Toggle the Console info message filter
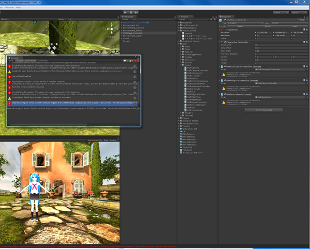This screenshot has width=310, height=249. pyautogui.click(x=126, y=60)
